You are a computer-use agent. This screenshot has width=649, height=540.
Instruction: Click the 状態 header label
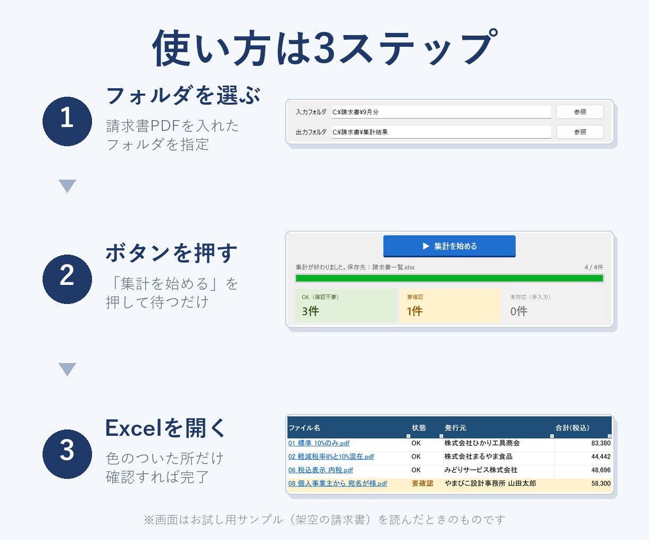[x=419, y=428]
